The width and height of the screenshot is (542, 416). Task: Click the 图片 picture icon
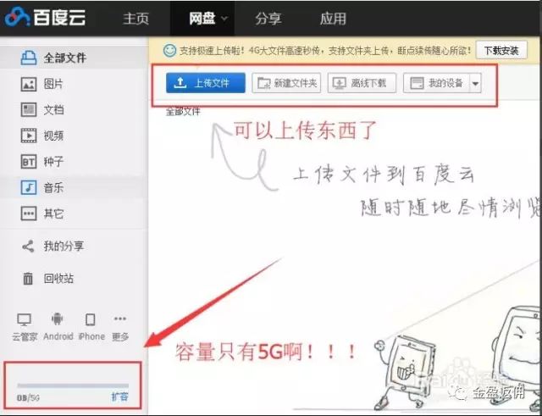coord(29,84)
